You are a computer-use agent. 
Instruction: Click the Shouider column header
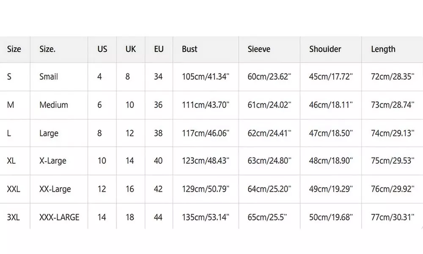pos(325,49)
